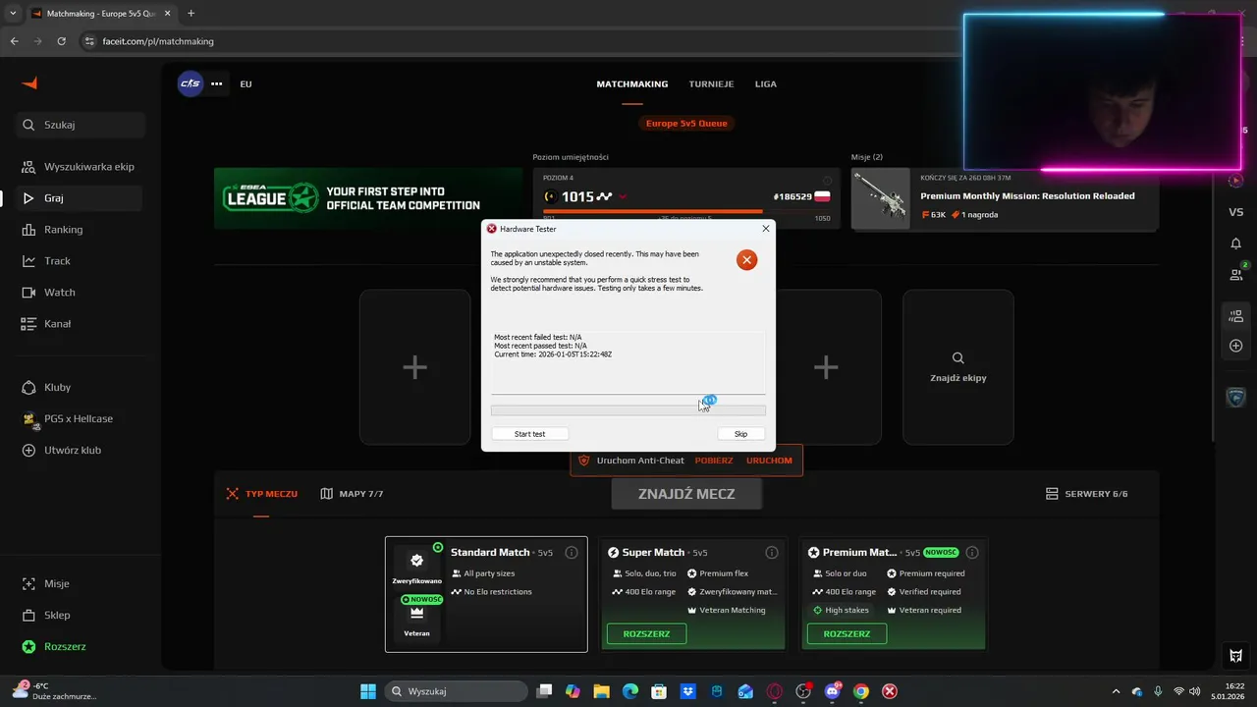Image resolution: width=1257 pixels, height=707 pixels.
Task: Open the party chat icon in right rail
Action: [x=1235, y=315]
